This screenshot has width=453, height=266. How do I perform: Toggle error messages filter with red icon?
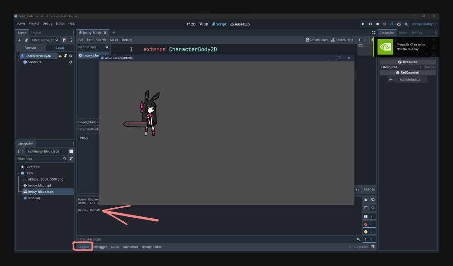[369, 224]
